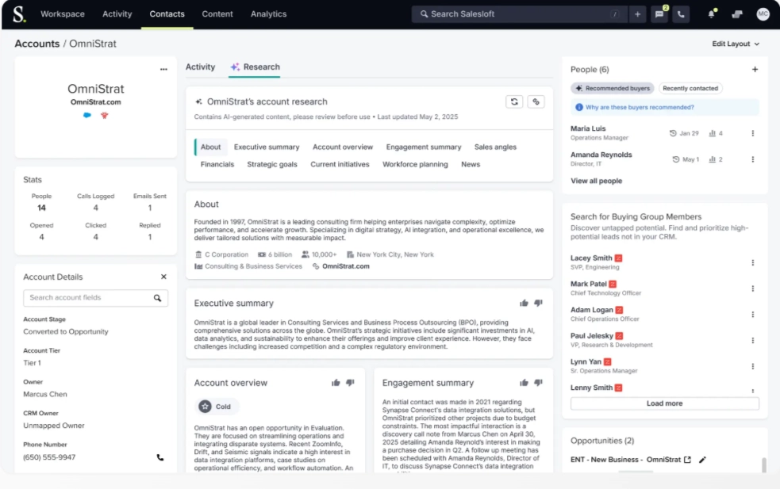Click the stacked windows icon near avatar
This screenshot has height=489, width=780.
tap(737, 14)
